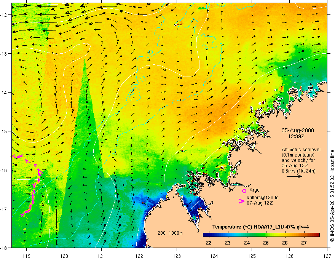The image size is (335, 259).
Task: Click the 0.5m/s velocity scale arrow
Action: (x=294, y=176)
